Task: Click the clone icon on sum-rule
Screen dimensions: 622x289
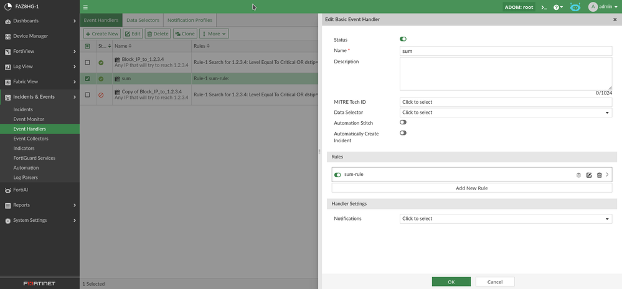Action: pos(578,175)
